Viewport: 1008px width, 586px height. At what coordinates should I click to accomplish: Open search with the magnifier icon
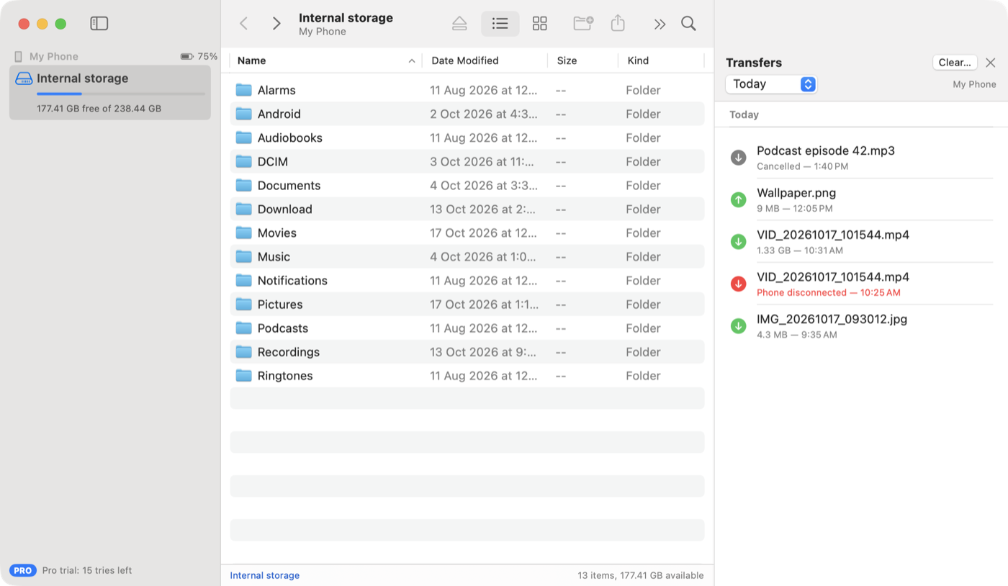(688, 24)
